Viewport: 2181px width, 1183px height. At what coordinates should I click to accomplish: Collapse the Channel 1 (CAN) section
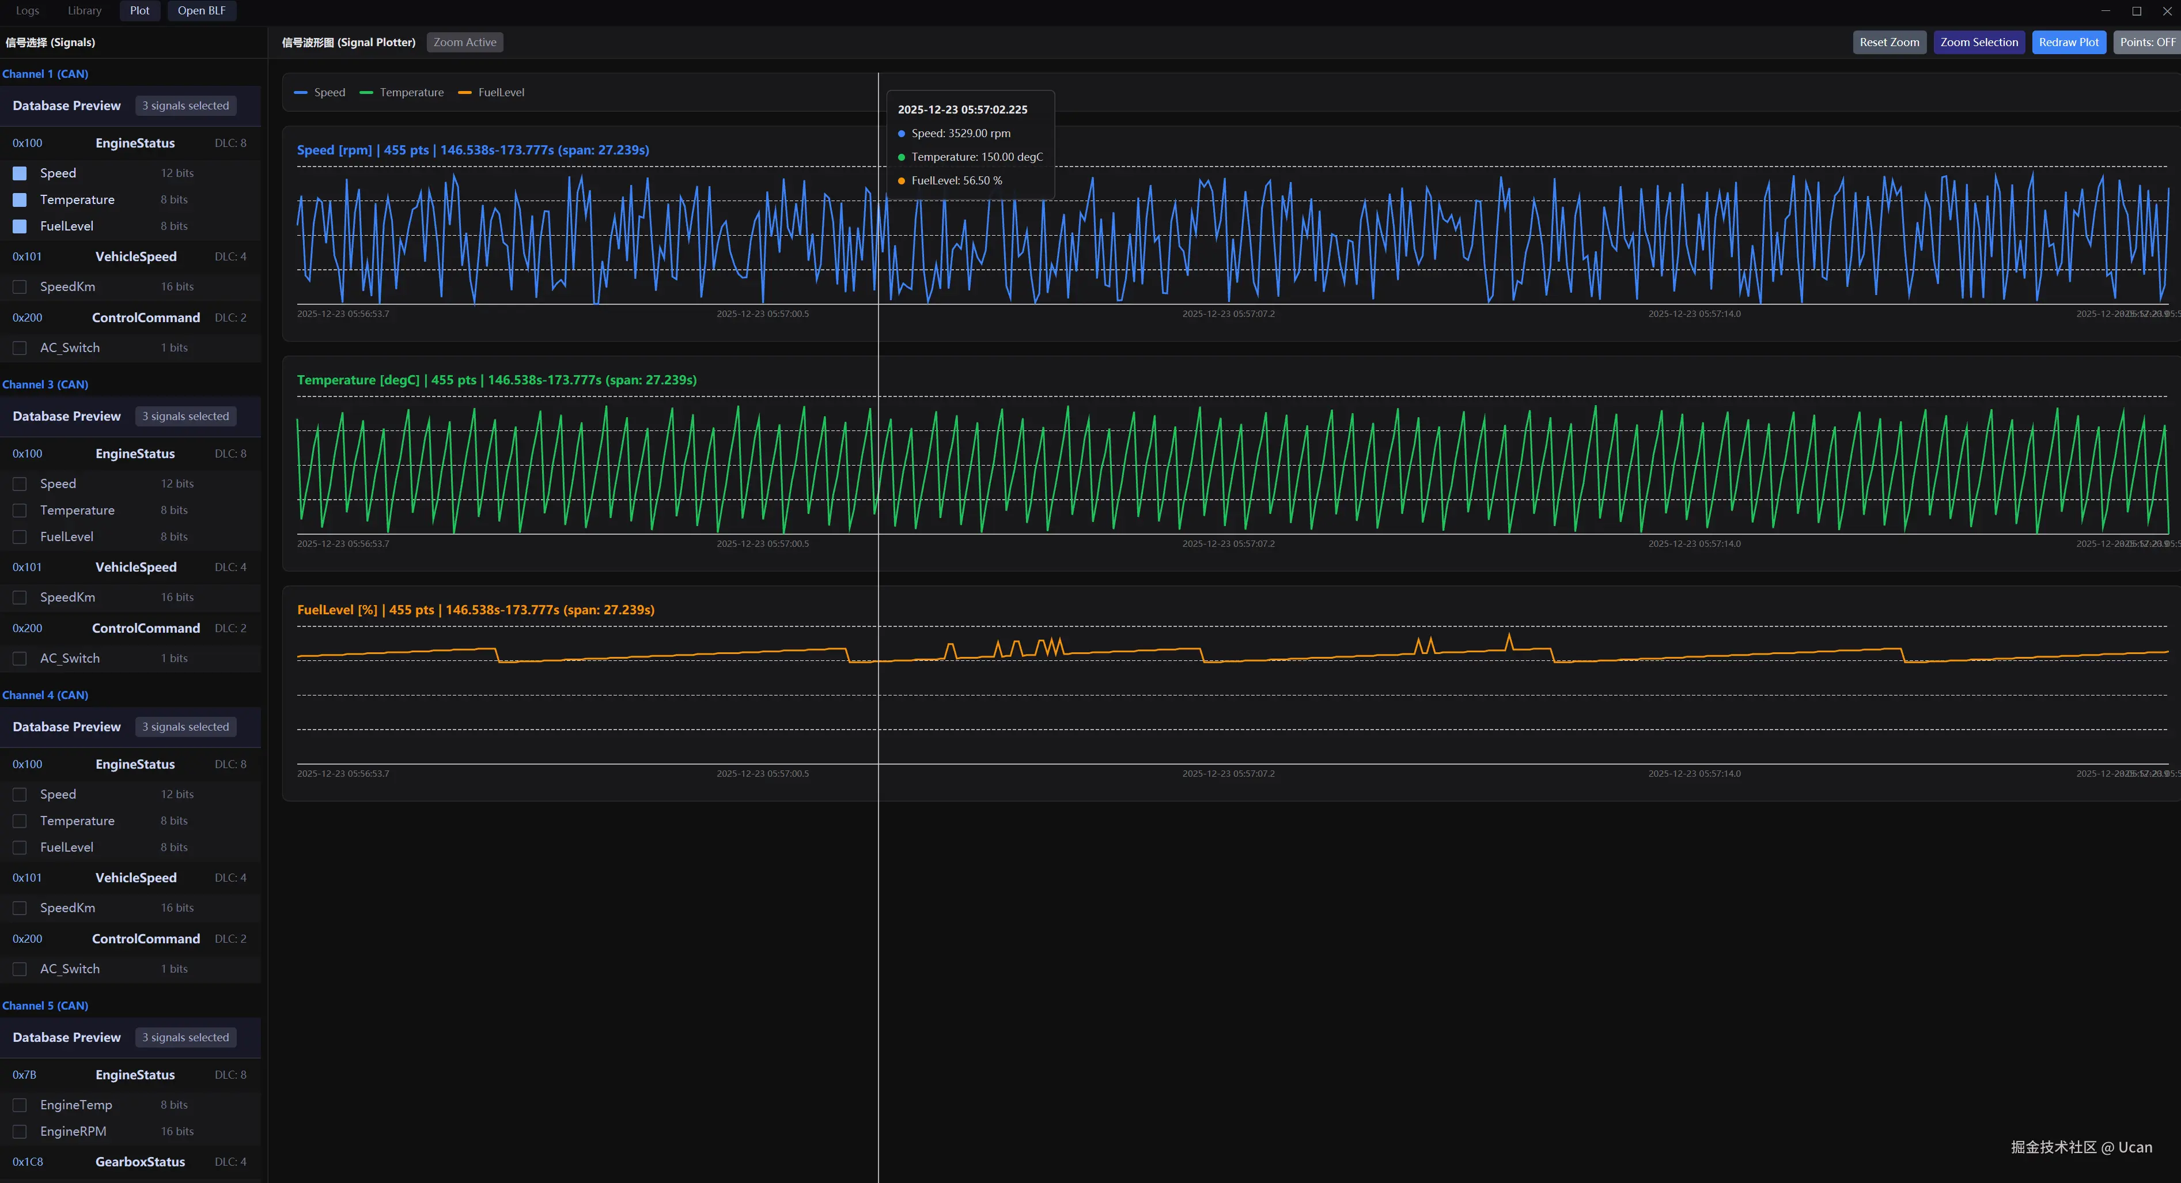46,74
